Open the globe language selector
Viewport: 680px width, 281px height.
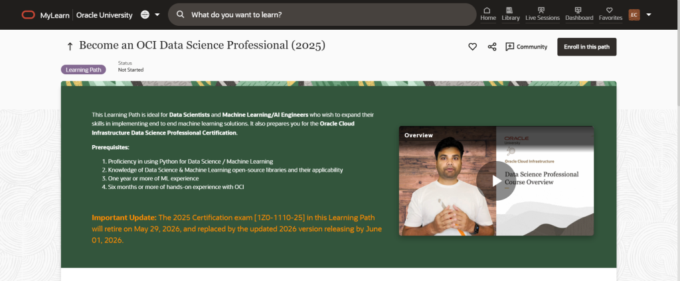pyautogui.click(x=145, y=15)
